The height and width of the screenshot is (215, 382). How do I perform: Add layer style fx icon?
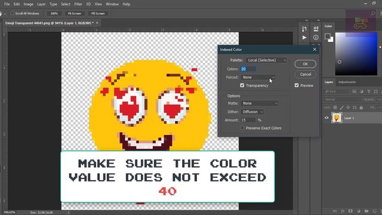click(x=343, y=211)
